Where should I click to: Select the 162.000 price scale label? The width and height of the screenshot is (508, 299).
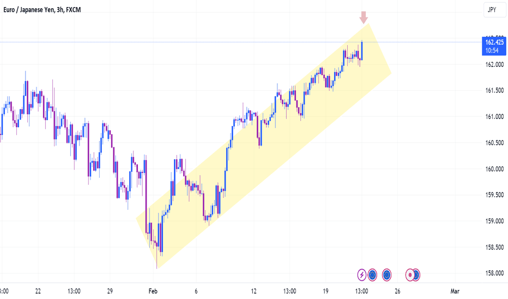click(x=494, y=64)
